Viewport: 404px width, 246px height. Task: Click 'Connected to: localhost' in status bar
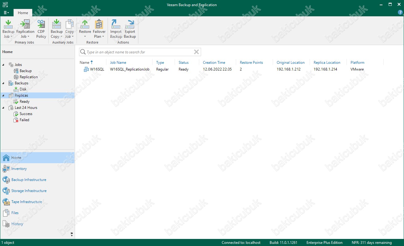[241, 243]
